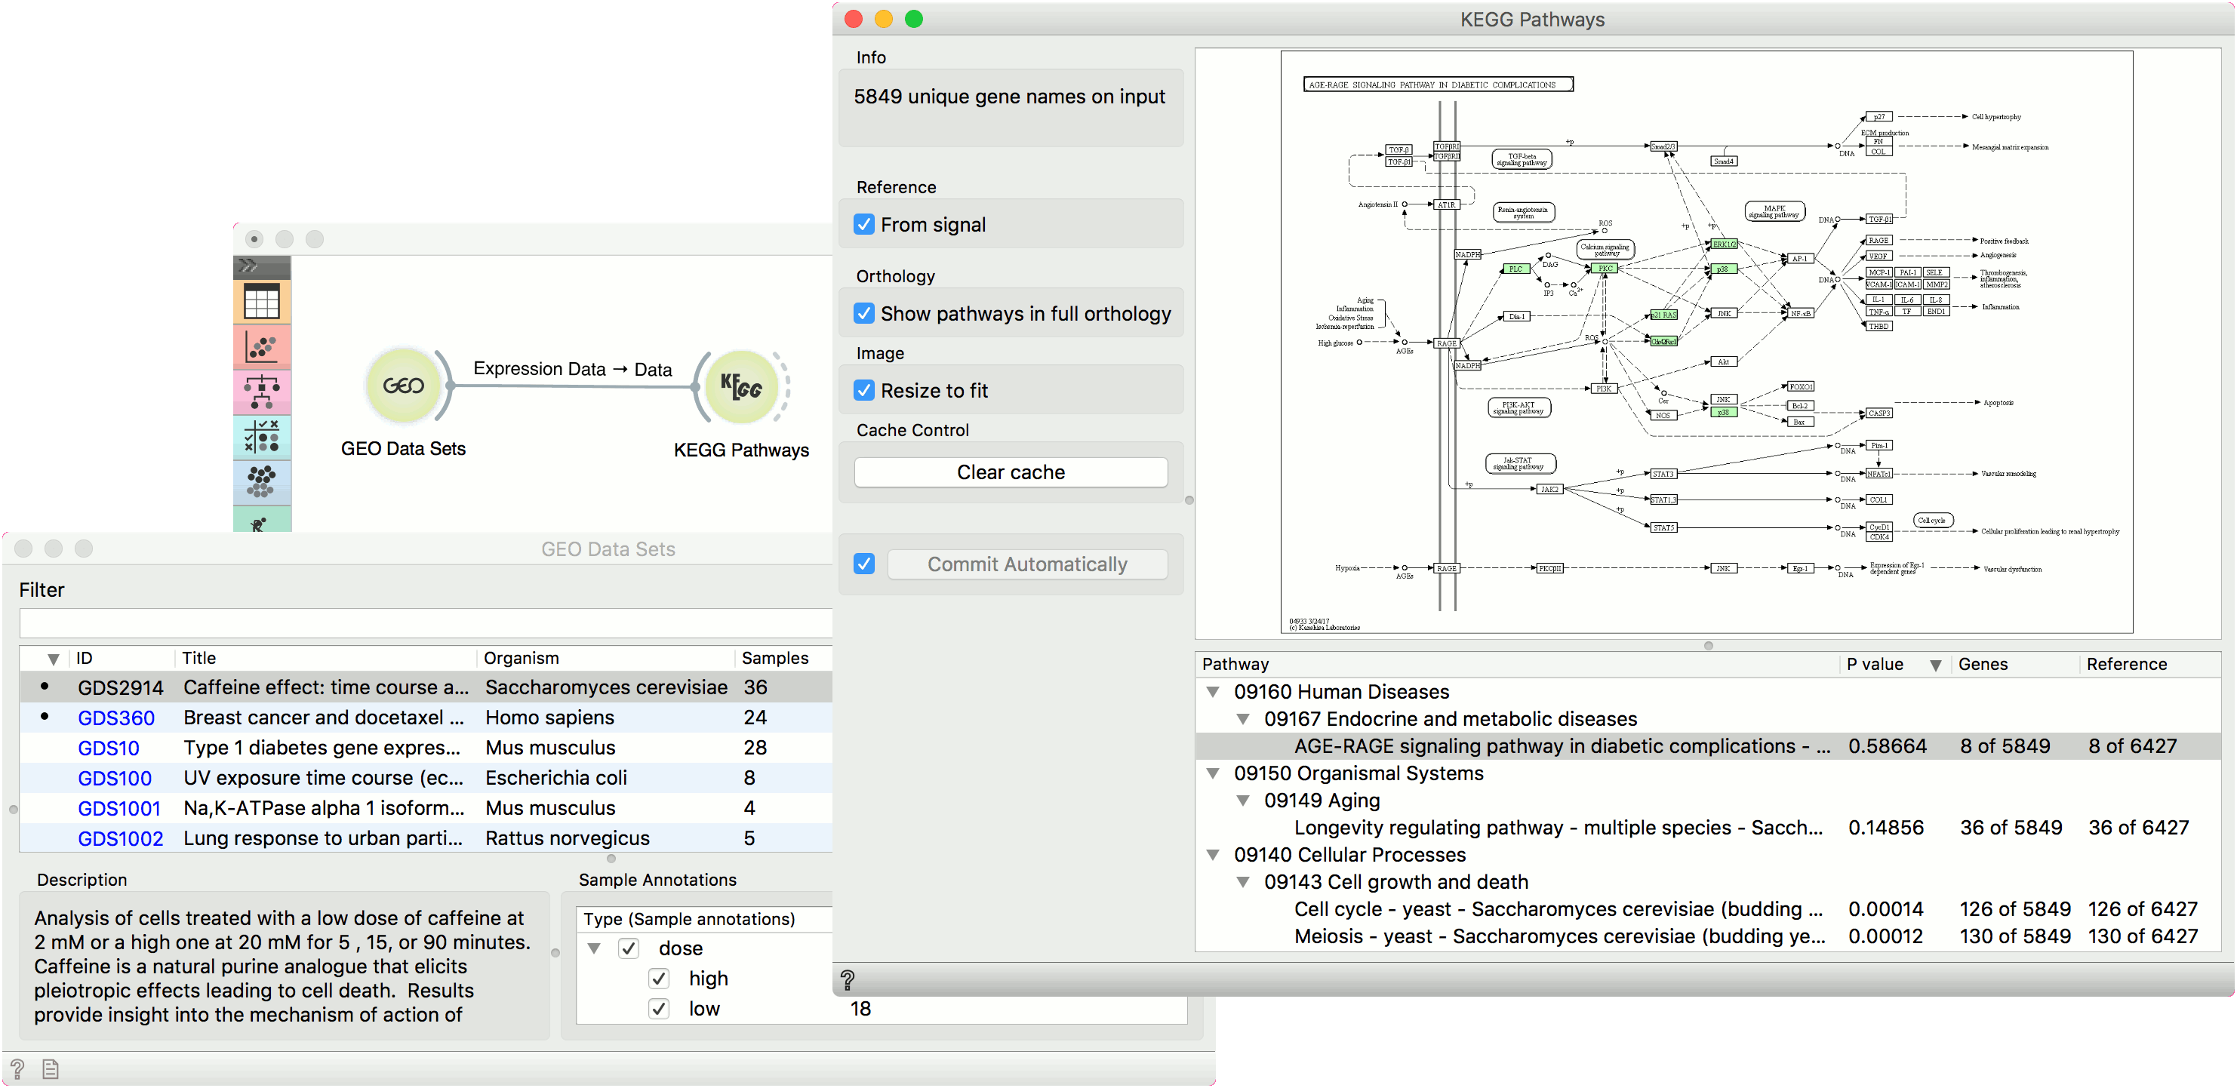Collapse the 09160 Human Diseases tree node
2237x1088 pixels.
(x=1213, y=692)
